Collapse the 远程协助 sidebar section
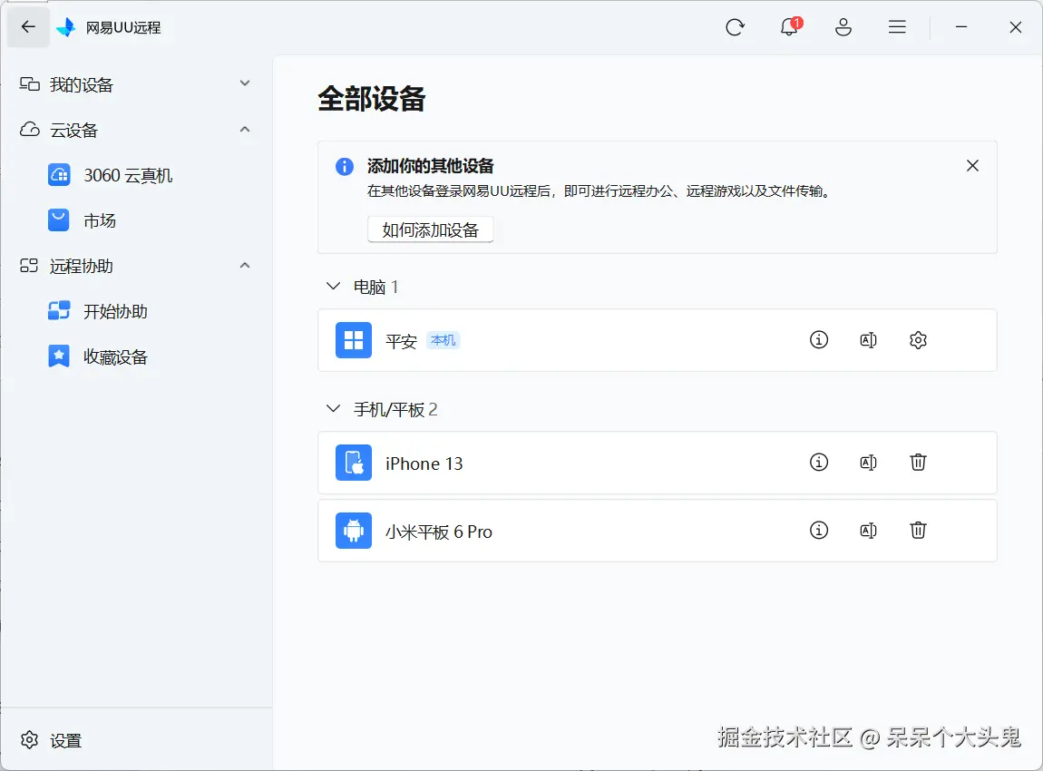The width and height of the screenshot is (1043, 771). click(x=245, y=266)
